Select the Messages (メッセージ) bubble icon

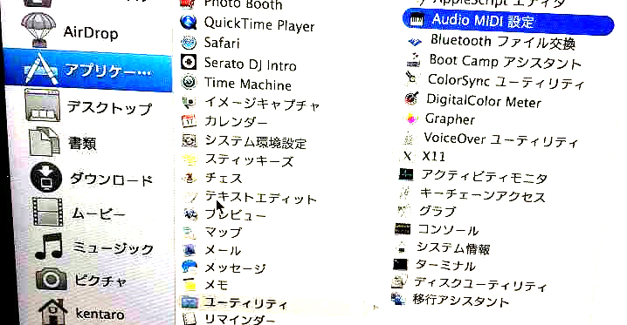click(x=189, y=267)
